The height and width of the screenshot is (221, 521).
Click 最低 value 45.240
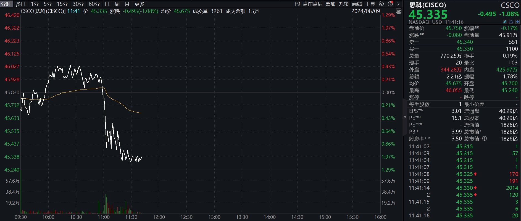click(x=509, y=90)
